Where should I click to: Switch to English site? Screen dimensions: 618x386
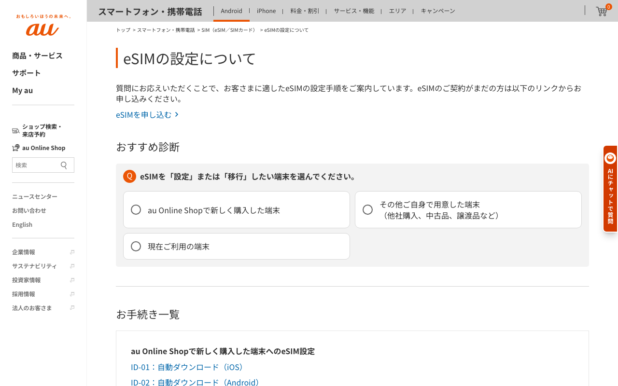pyautogui.click(x=22, y=224)
